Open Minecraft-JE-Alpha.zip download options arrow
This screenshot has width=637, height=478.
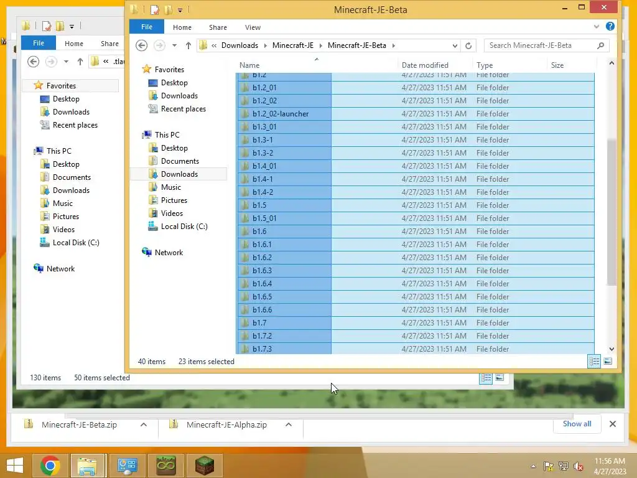[289, 424]
